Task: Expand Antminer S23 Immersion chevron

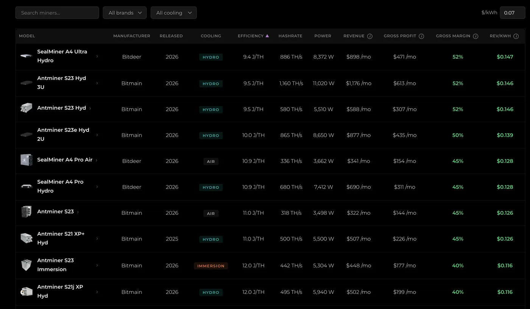Action: (97, 265)
